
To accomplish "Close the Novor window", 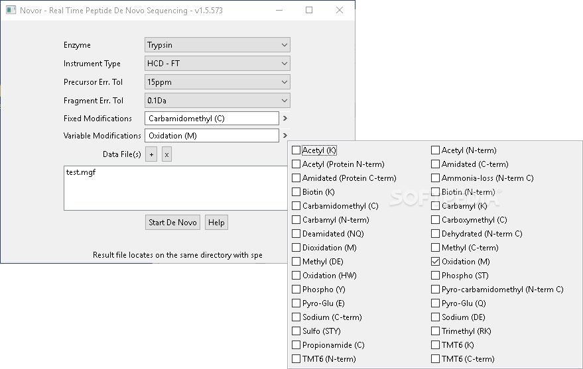I will [340, 10].
